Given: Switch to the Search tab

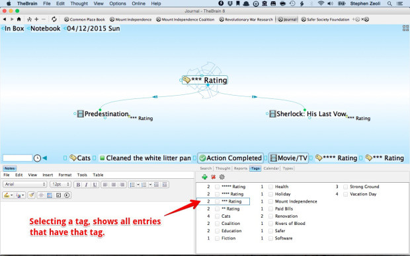Looking at the screenshot, I should click(x=206, y=168).
